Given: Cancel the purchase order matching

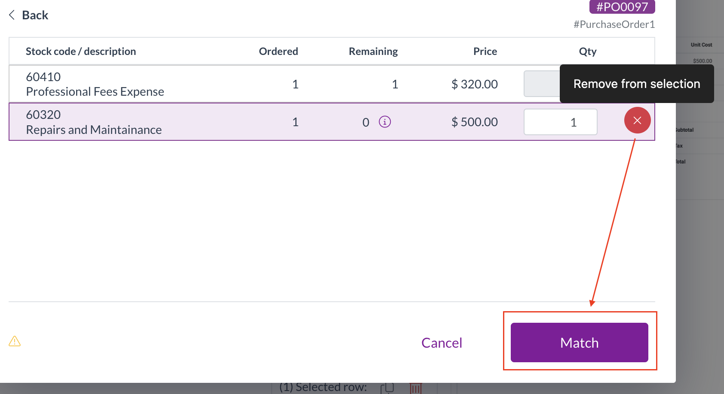Looking at the screenshot, I should 442,342.
